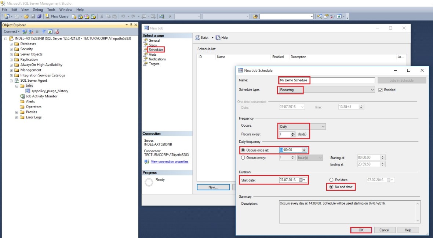Select the syspolicy_purge_history job
433x238 pixels.
pos(50,91)
